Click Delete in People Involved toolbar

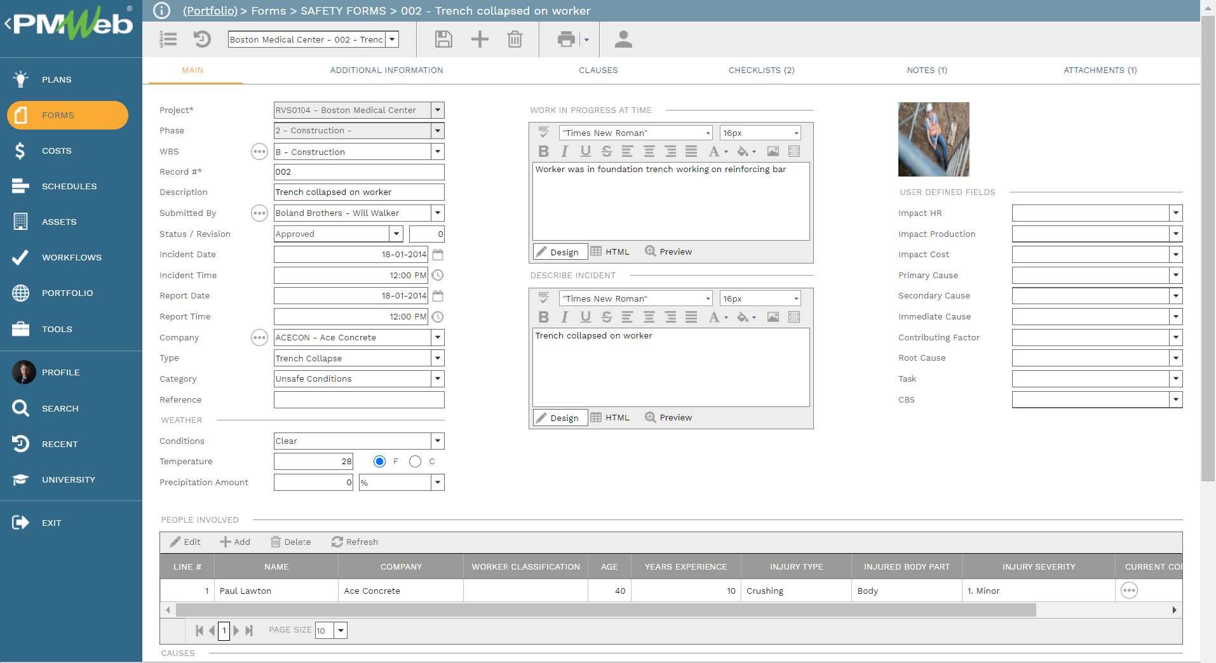pos(290,542)
